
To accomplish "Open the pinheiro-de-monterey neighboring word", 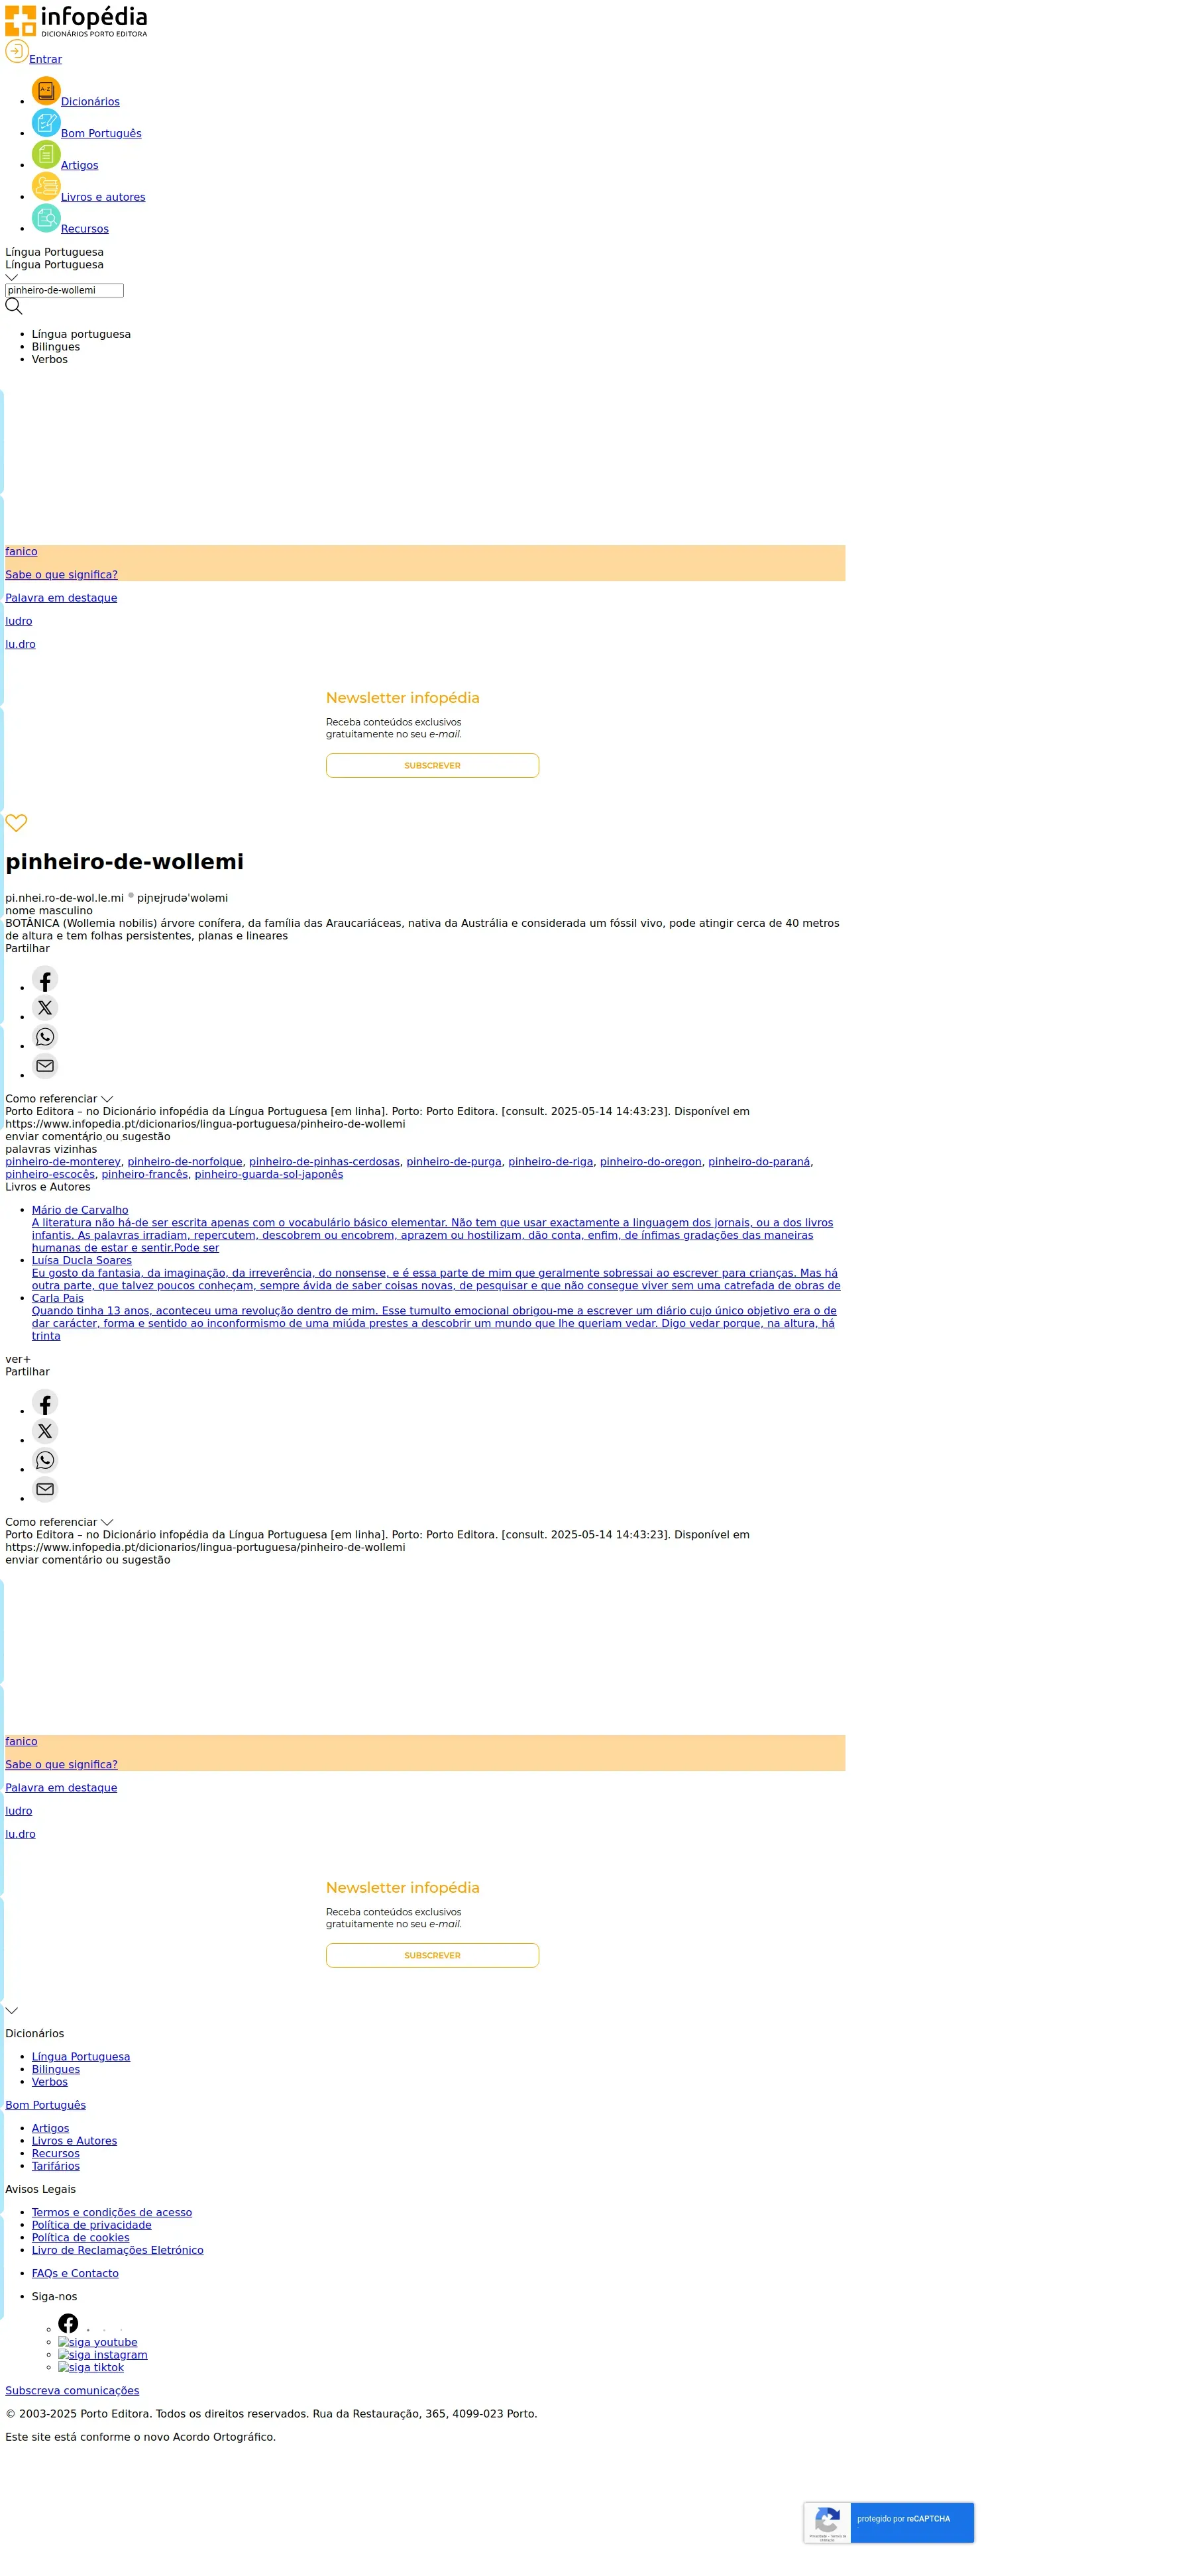I will (64, 1162).
